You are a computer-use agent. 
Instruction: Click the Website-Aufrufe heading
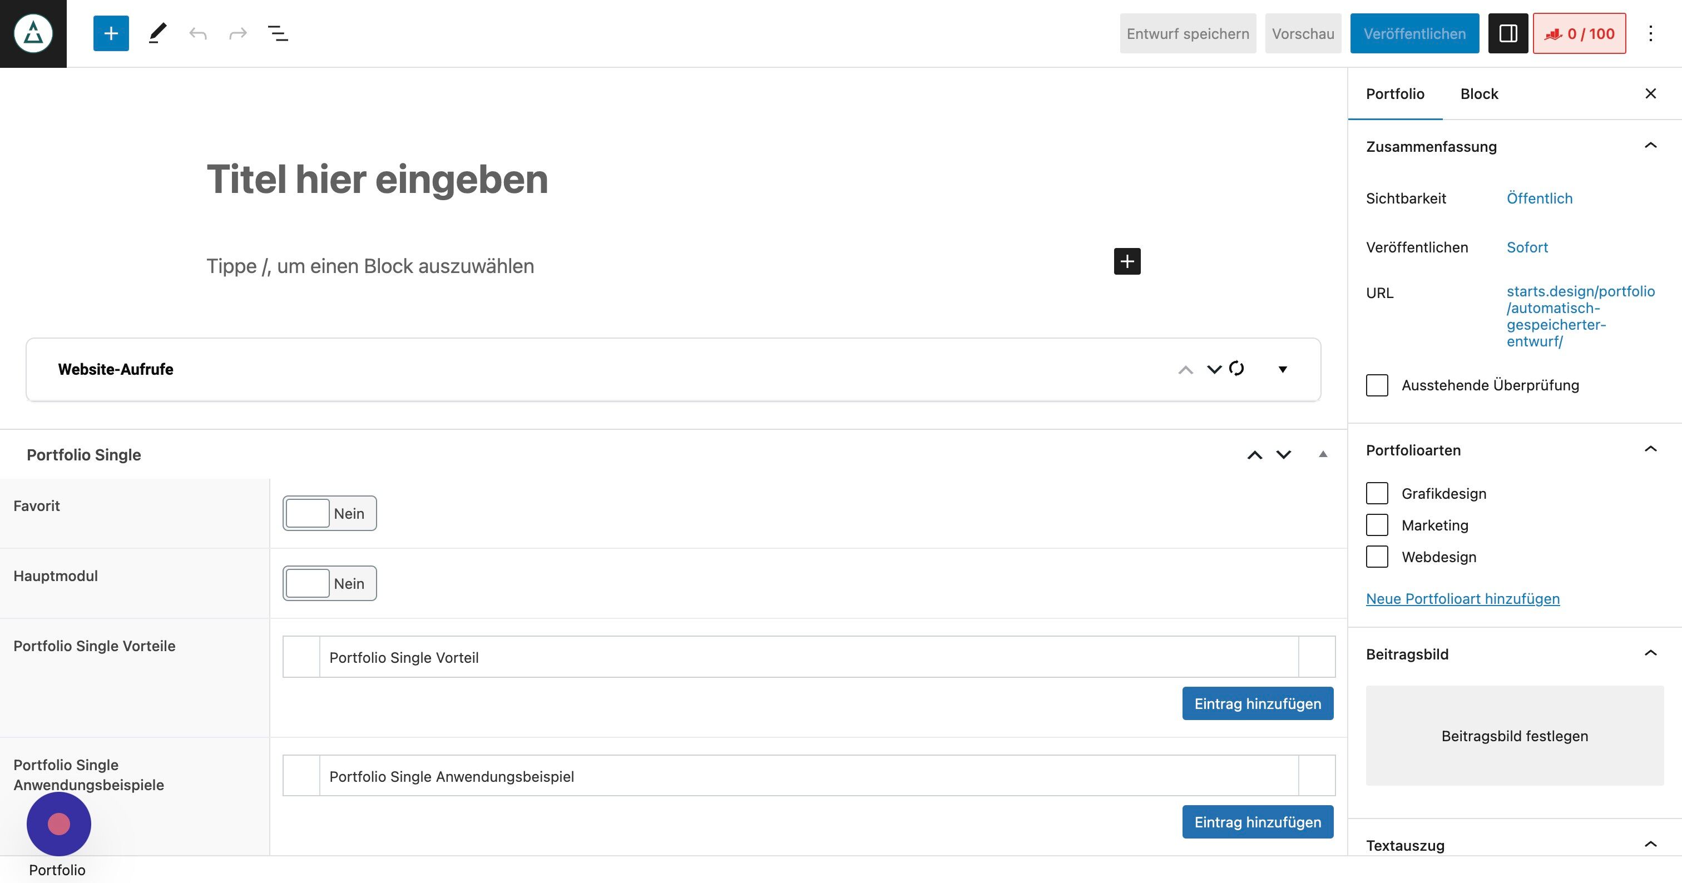[x=116, y=369]
